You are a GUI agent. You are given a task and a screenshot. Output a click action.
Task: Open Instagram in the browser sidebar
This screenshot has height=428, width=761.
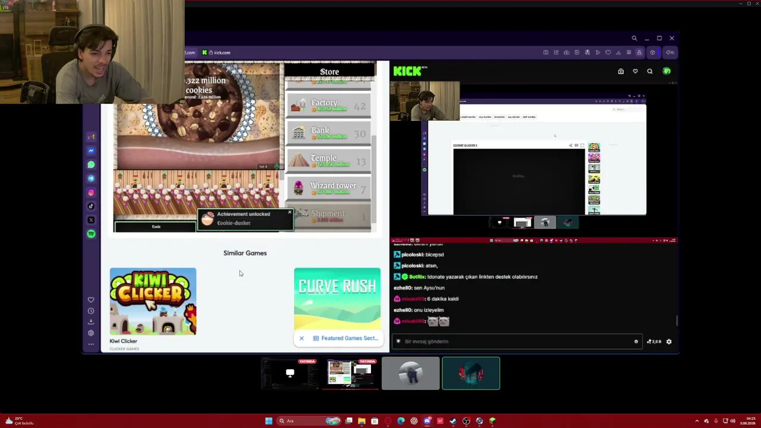coord(91,193)
